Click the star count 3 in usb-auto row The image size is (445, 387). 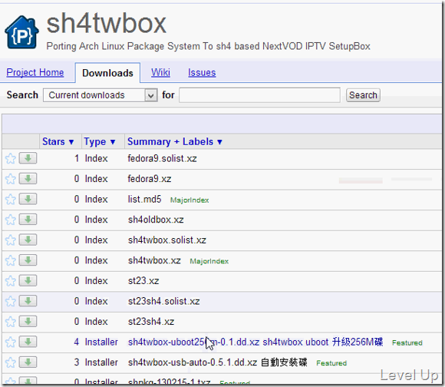point(77,362)
